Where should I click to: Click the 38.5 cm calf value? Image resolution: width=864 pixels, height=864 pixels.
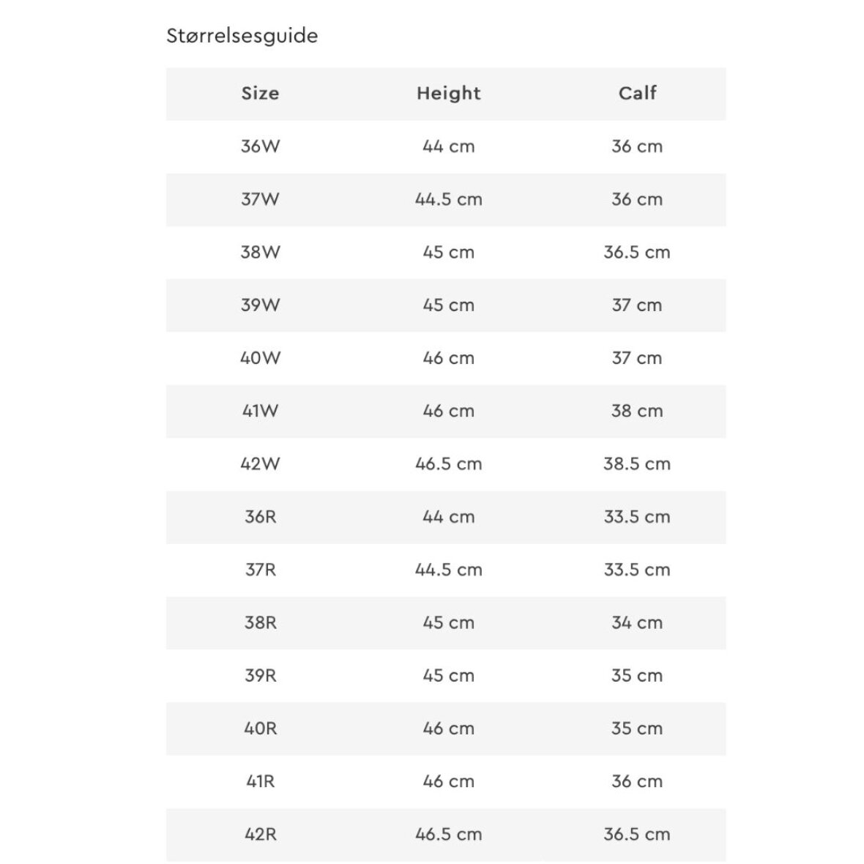coord(637,463)
